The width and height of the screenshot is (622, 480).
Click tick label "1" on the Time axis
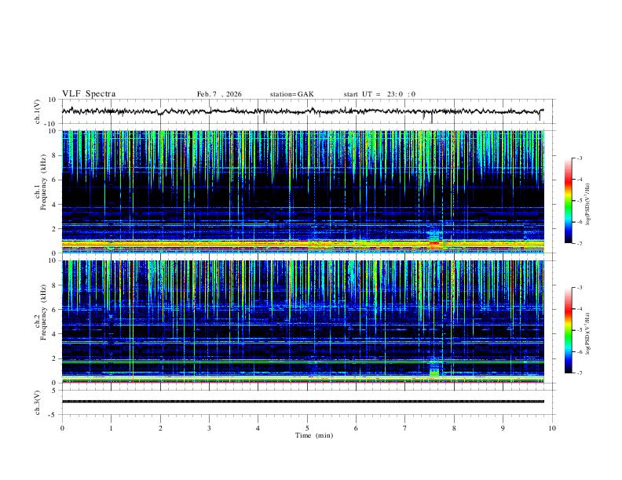[x=111, y=428]
